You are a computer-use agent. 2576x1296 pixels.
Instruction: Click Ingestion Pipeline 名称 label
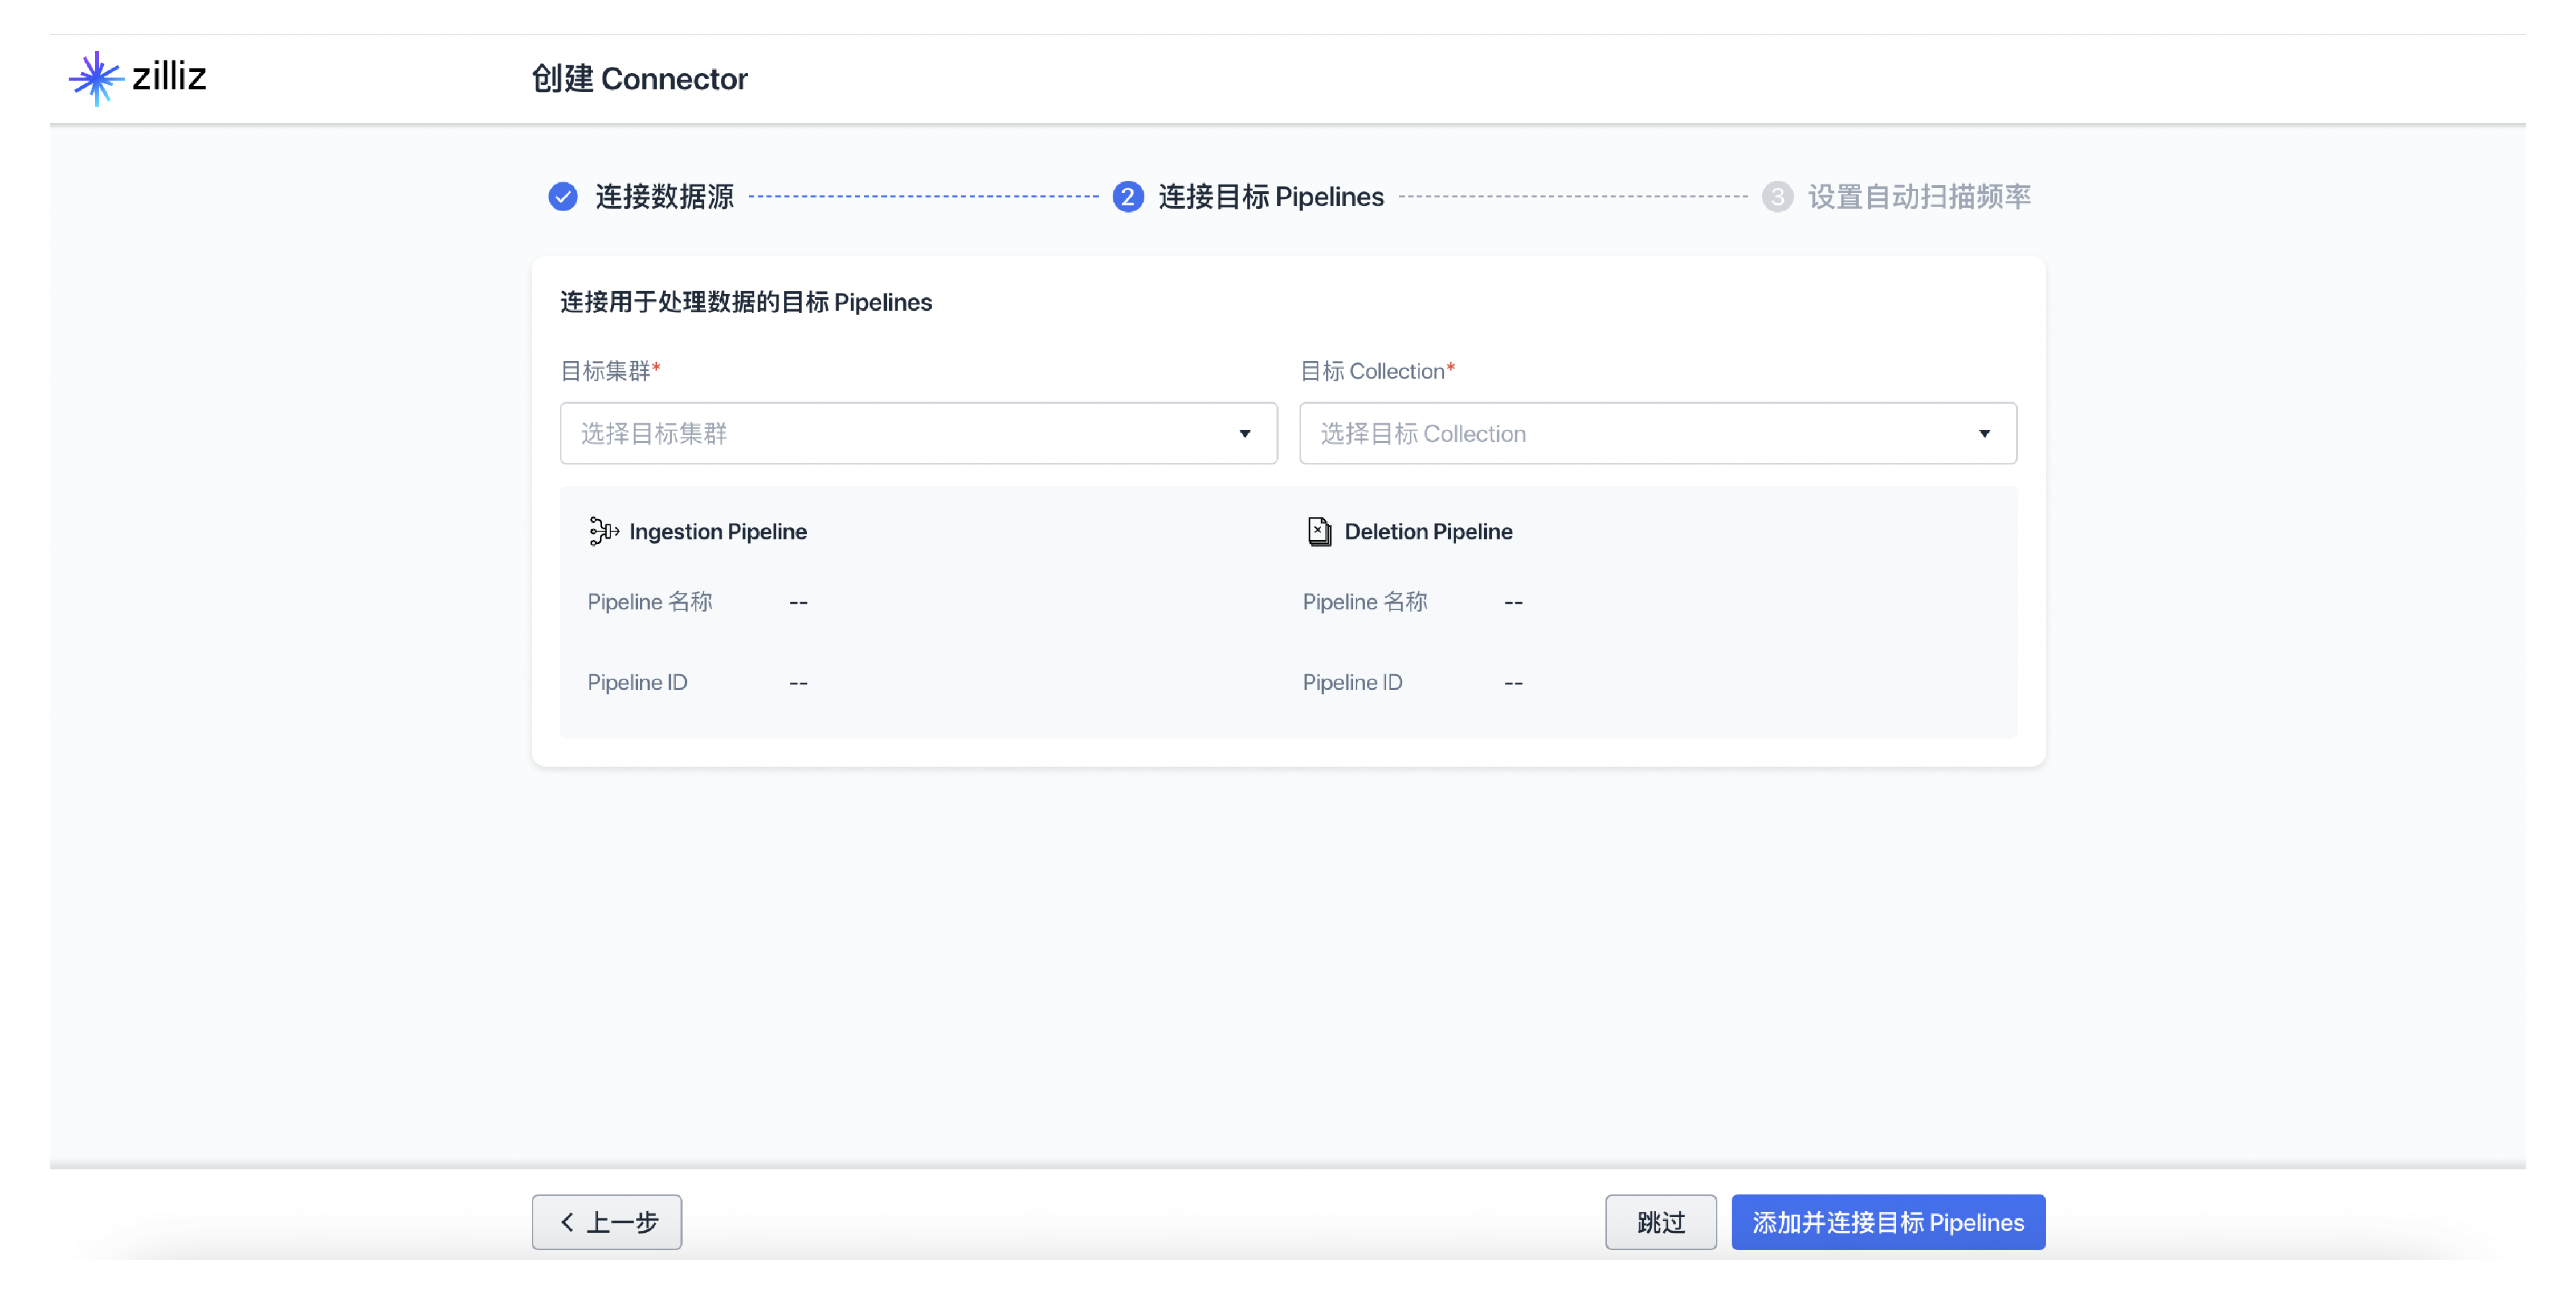click(x=649, y=602)
